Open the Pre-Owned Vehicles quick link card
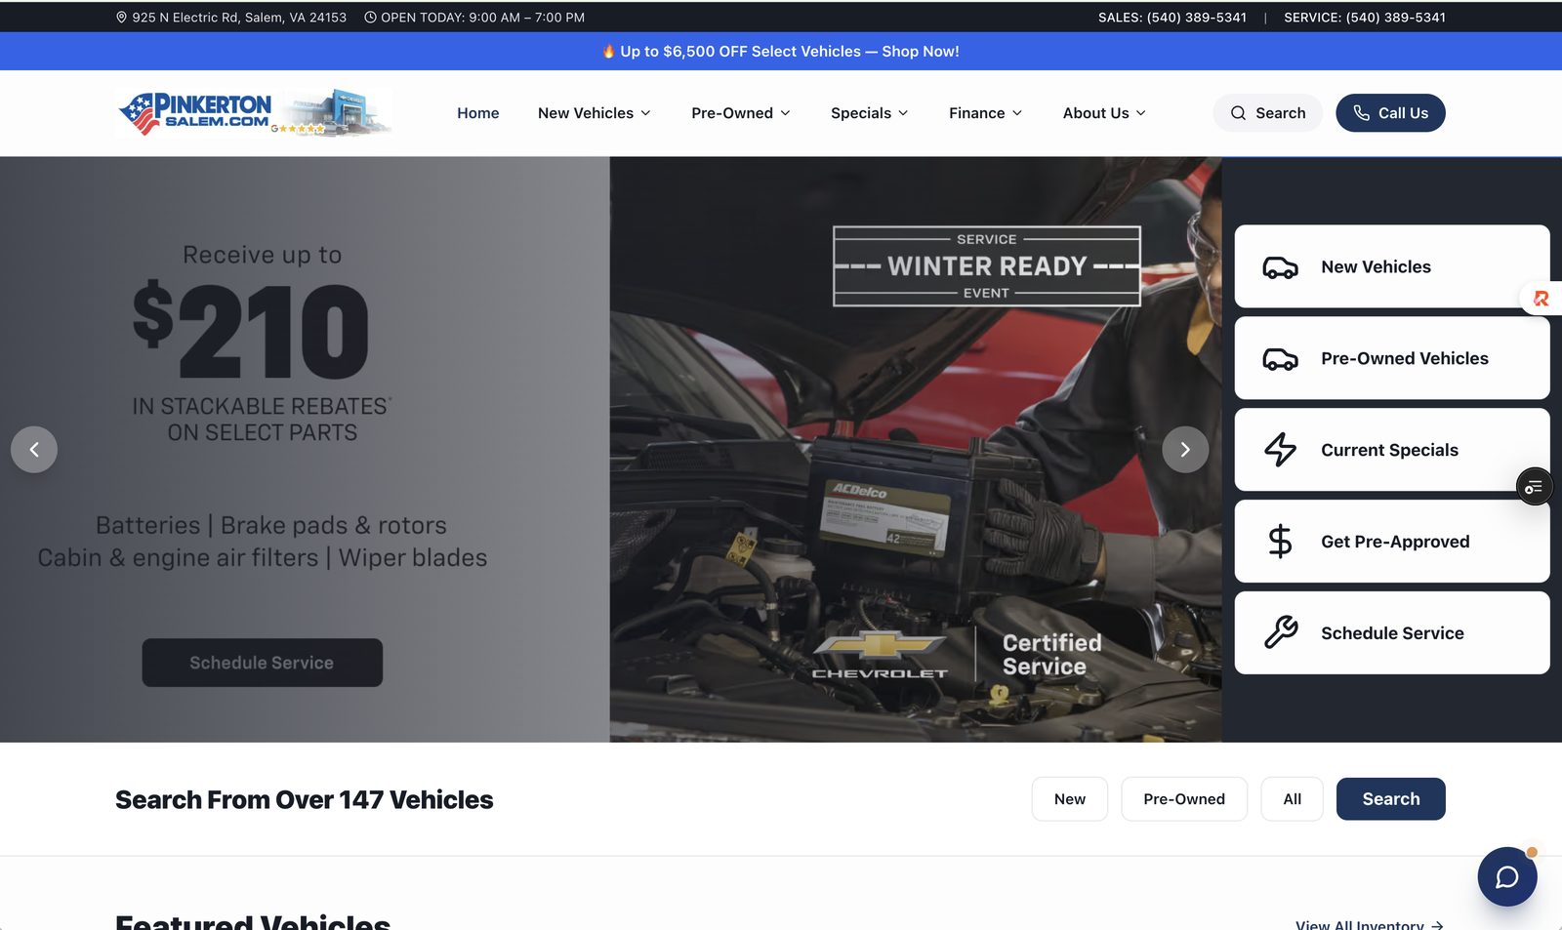1562x930 pixels. (x=1392, y=358)
